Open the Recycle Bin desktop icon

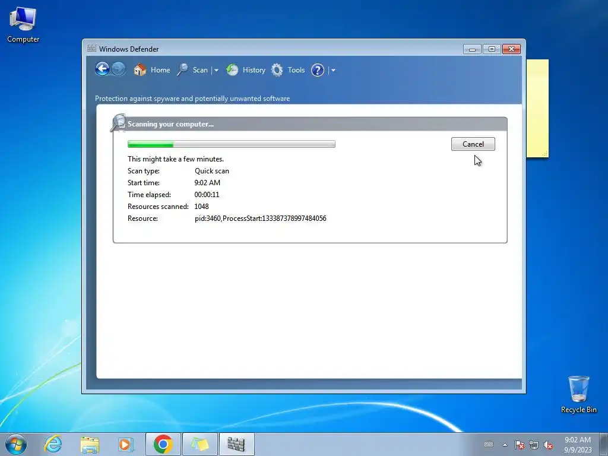tap(578, 394)
